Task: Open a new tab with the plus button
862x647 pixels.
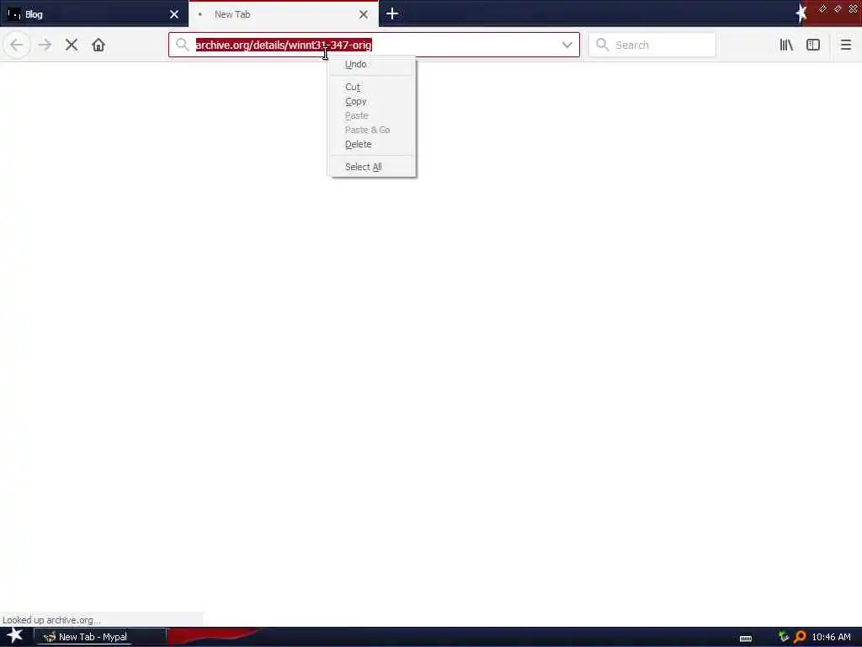Action: (x=392, y=13)
